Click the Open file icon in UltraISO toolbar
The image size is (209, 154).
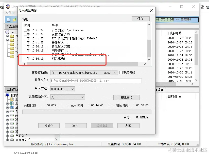point(14,20)
